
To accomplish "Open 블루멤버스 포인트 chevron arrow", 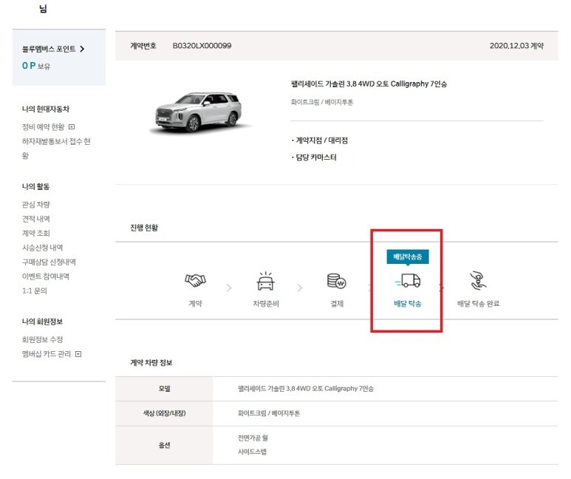I will (x=82, y=49).
